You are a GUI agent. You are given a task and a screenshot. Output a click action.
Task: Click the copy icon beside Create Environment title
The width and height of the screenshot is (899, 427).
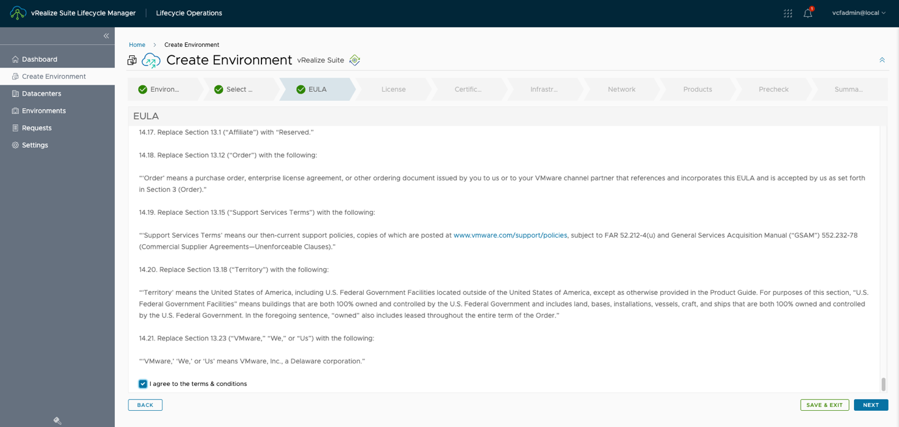pos(132,61)
